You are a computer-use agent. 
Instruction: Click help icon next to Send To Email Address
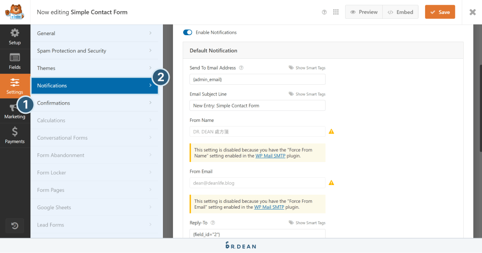(241, 67)
